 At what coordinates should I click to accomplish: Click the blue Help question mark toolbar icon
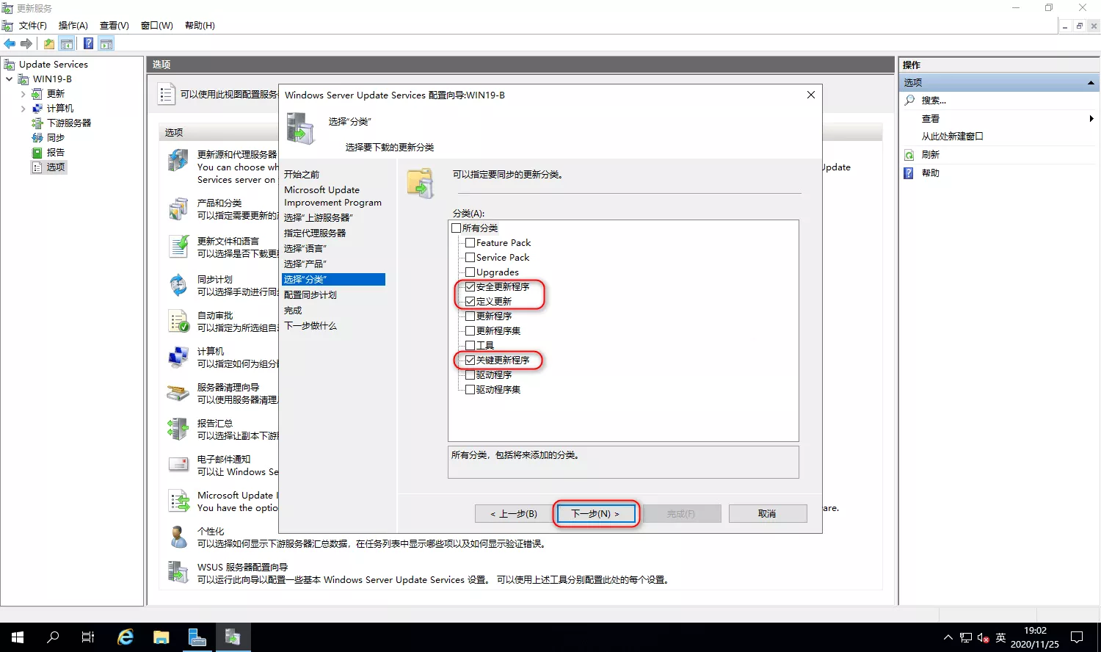[88, 44]
